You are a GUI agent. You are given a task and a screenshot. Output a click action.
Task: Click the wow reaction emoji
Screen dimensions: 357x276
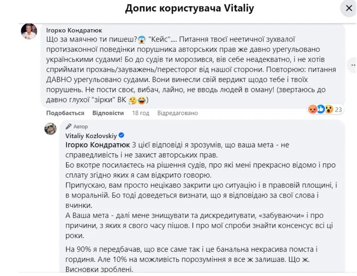click(329, 110)
